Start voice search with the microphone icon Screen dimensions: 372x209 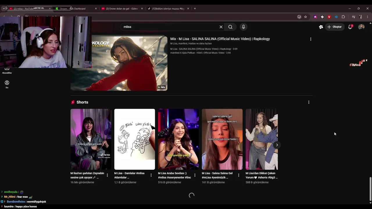(x=244, y=27)
